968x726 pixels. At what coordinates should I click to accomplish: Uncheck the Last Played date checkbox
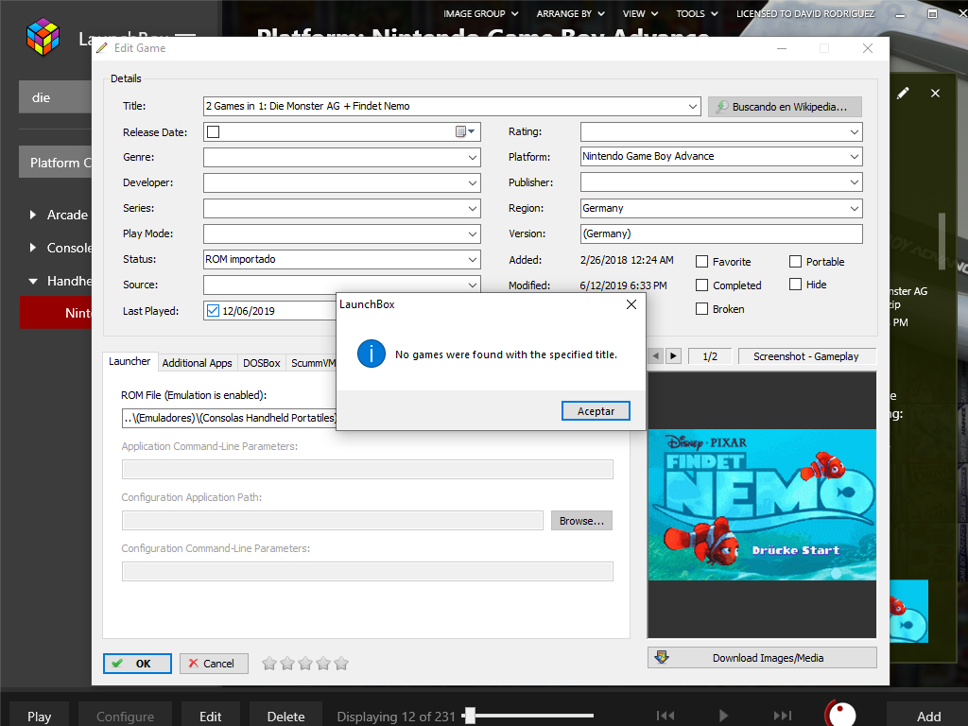(213, 310)
